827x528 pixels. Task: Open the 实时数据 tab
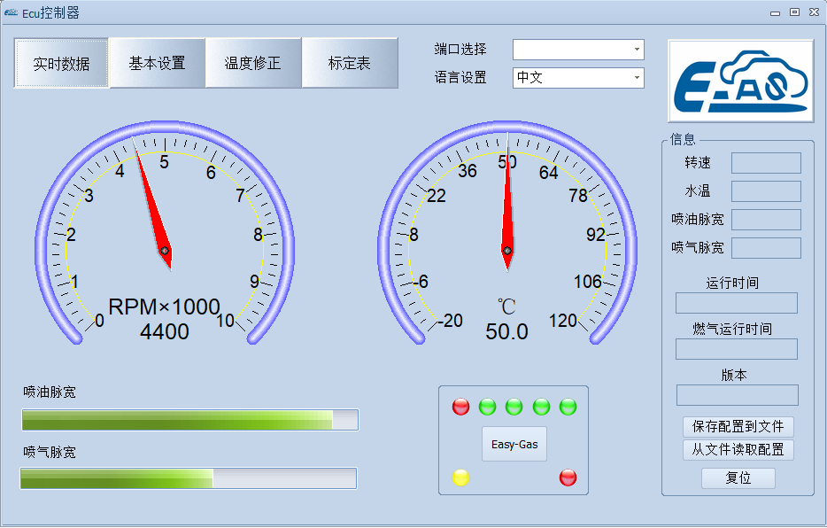[x=61, y=63]
